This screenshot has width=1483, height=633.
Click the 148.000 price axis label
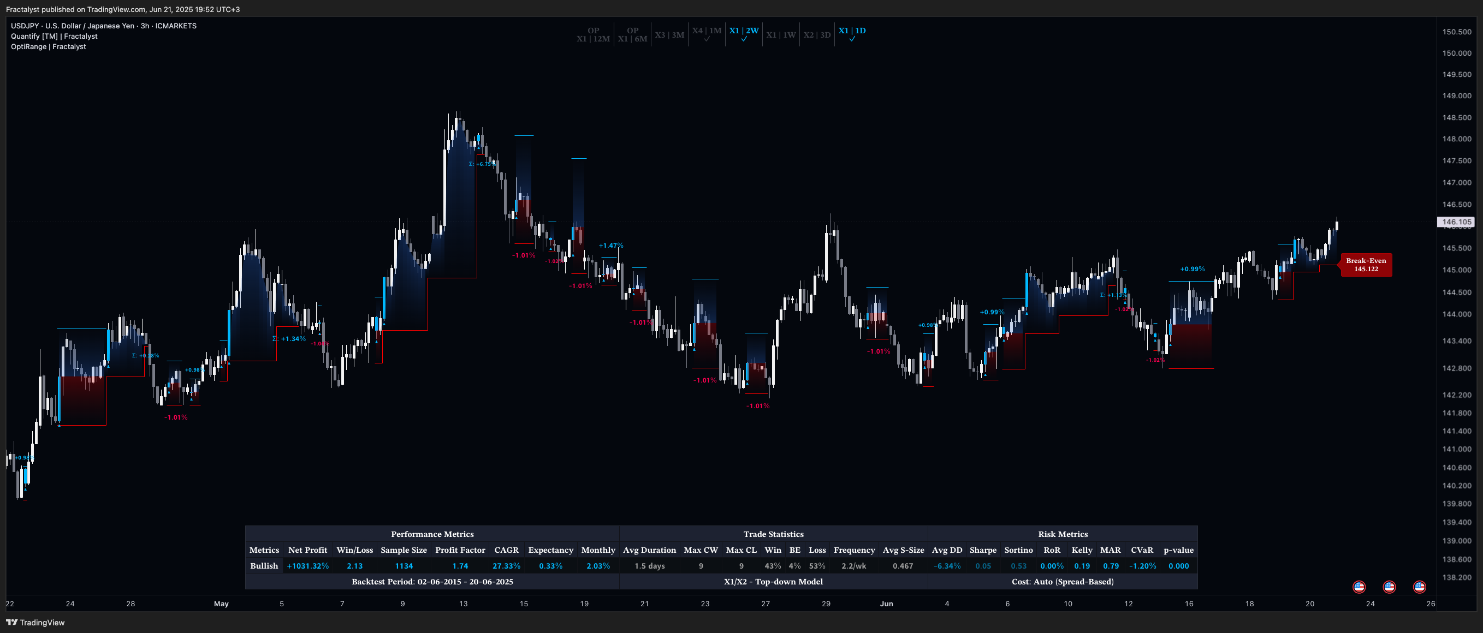click(1457, 139)
